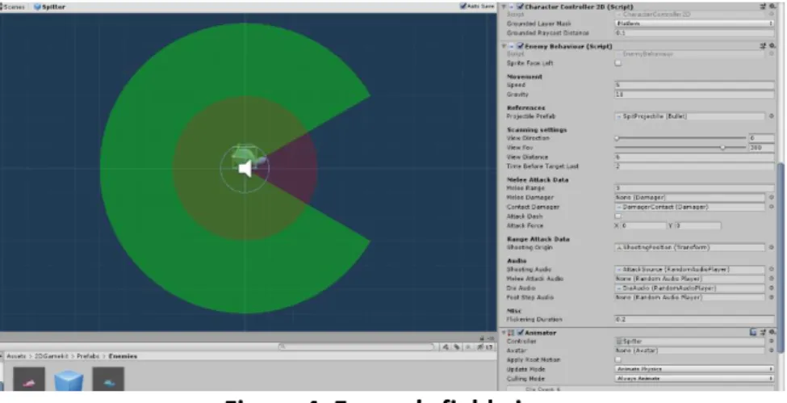Image resolution: width=787 pixels, height=403 pixels.
Task: Click the Gravity input field
Action: click(x=695, y=94)
